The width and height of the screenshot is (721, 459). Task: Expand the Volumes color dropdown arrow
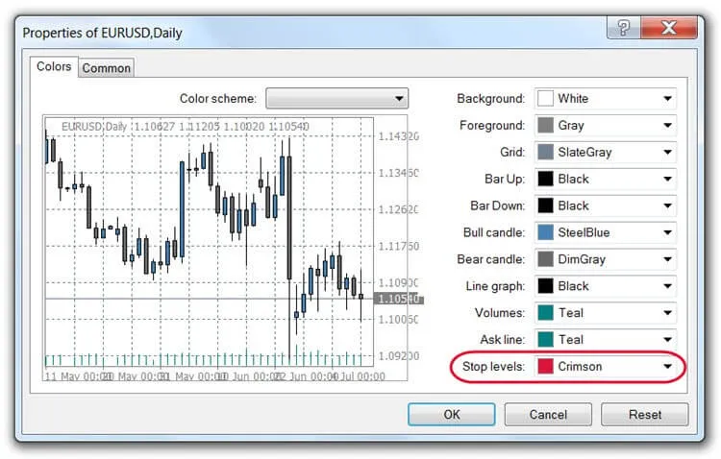(667, 313)
